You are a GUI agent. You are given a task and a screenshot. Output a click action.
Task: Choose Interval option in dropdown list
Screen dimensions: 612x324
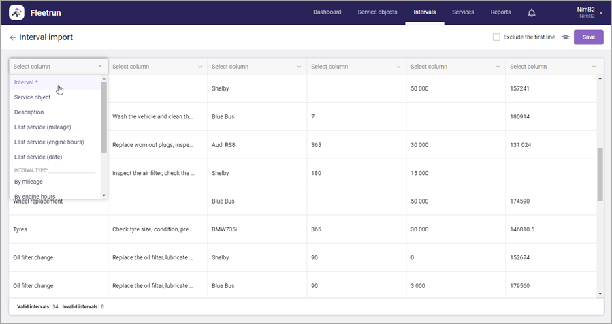(27, 82)
